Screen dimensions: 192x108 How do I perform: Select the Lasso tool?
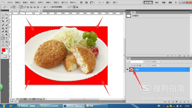3,18
